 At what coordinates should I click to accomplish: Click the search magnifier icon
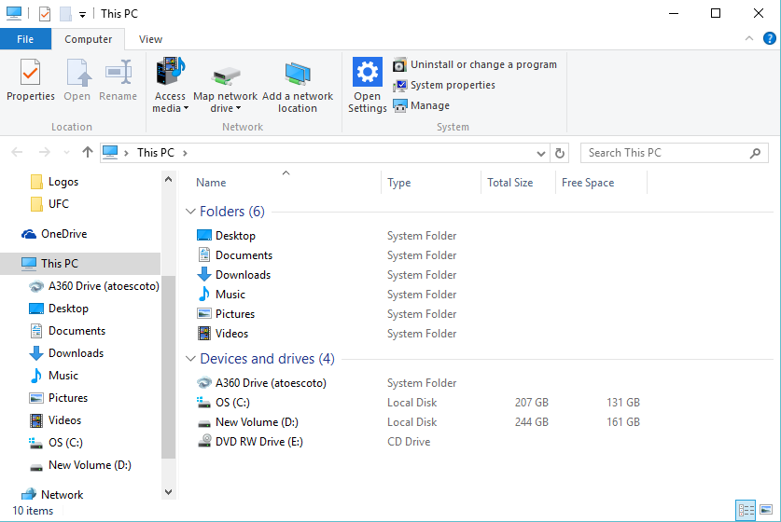pos(755,153)
